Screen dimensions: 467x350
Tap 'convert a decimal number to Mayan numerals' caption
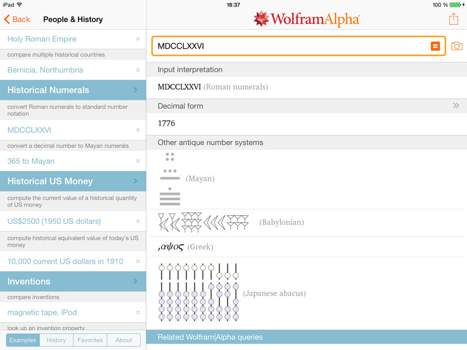coord(68,146)
